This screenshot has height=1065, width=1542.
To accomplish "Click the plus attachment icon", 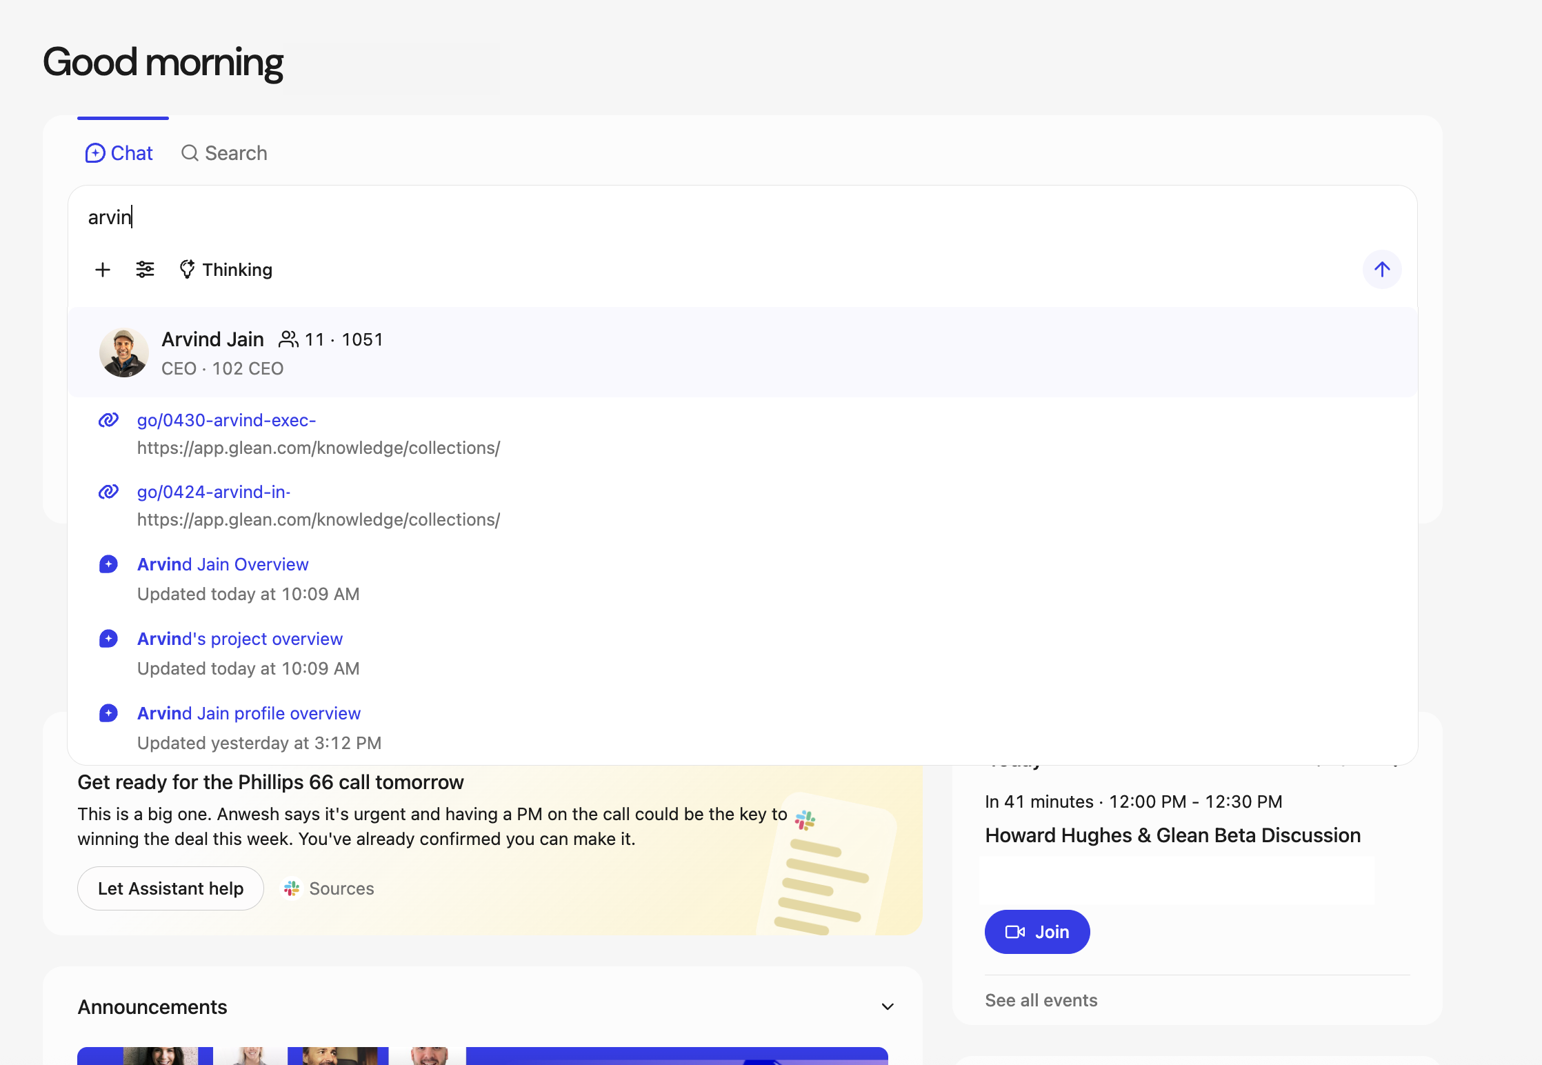I will [103, 270].
